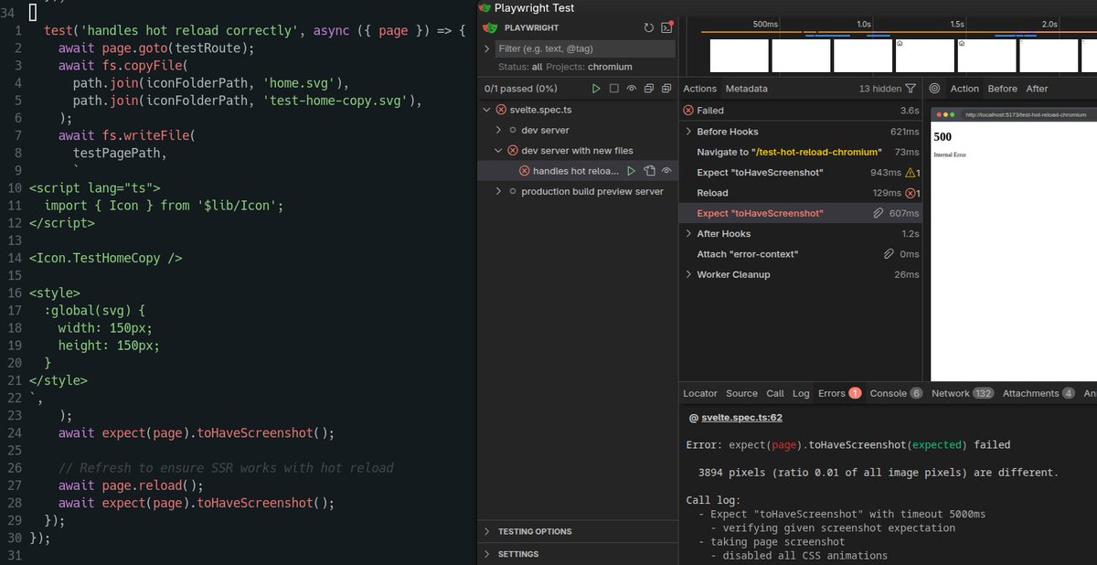Click the failed icon on 'dev server with new files'
Viewport: 1097px width, 565px height.
point(513,151)
